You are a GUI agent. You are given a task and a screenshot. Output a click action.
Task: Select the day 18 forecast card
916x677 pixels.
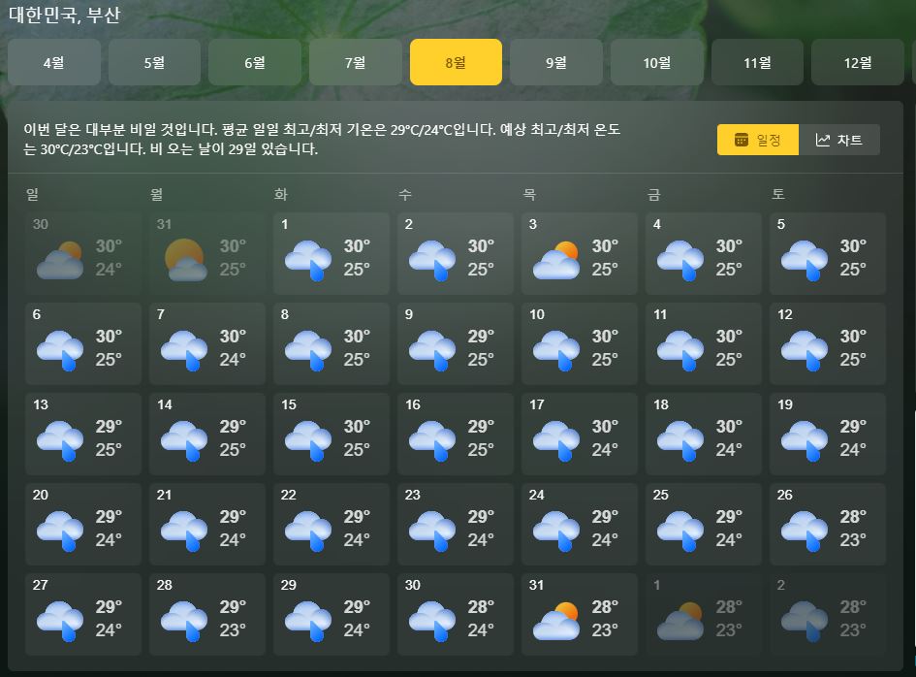point(704,434)
